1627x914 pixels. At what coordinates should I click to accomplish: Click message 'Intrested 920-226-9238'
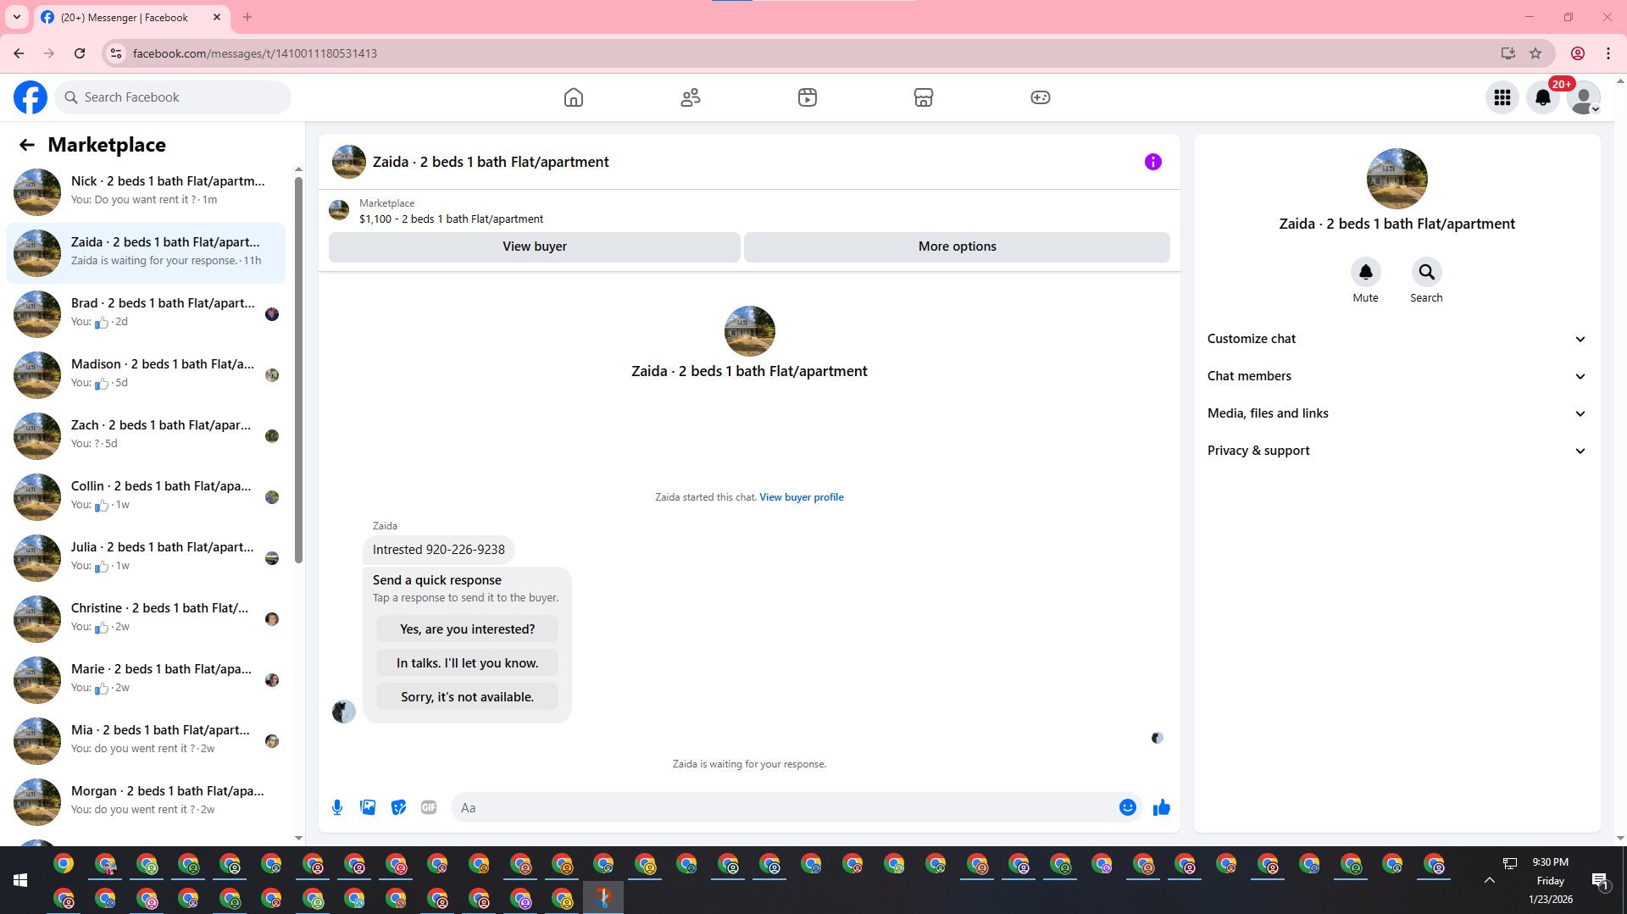tap(439, 550)
